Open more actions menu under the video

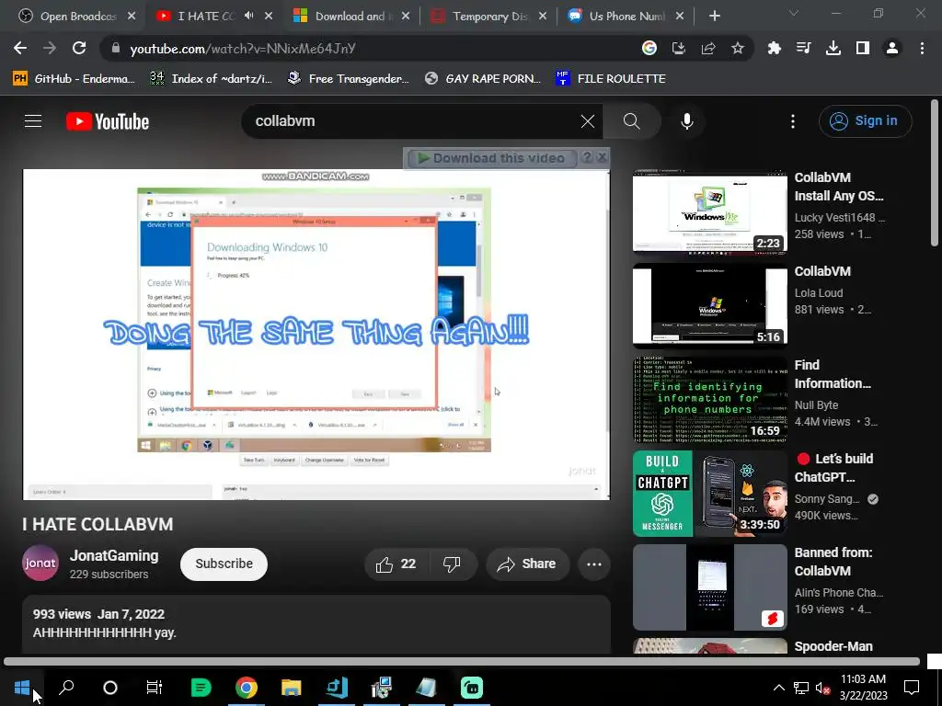pos(594,564)
